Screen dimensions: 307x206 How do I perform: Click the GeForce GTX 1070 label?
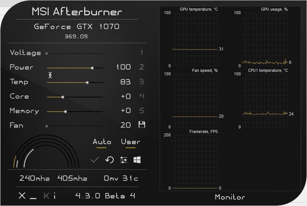pyautogui.click(x=77, y=26)
